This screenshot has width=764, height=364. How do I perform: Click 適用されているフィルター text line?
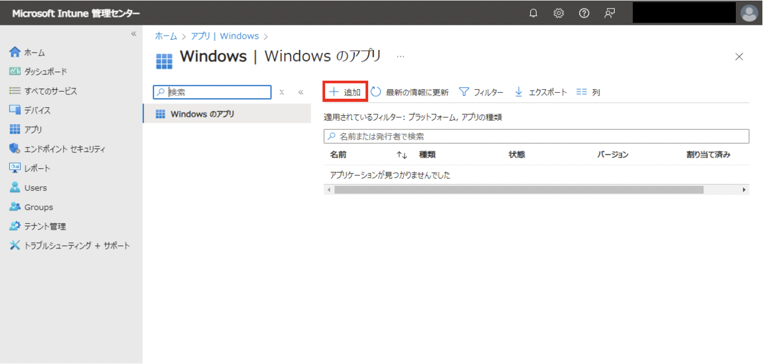pos(413,118)
